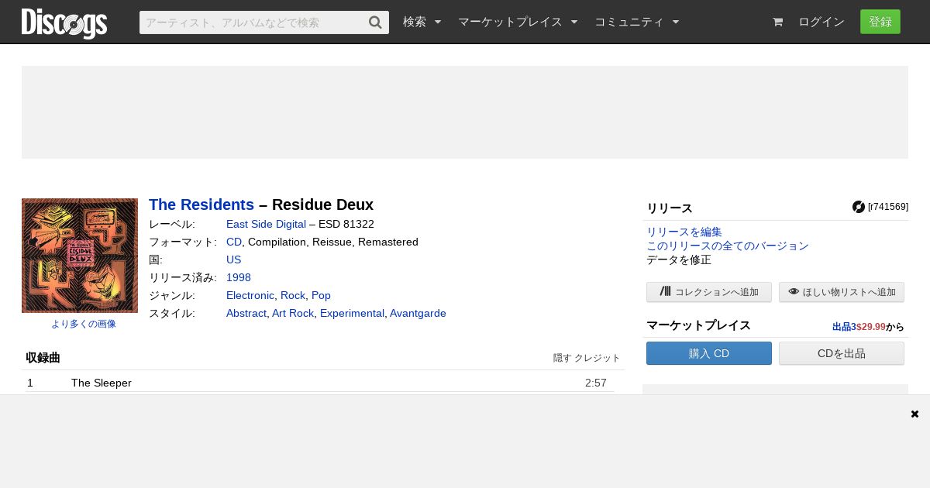Expand the コミュニティ dropdown menu
930x488 pixels.
click(x=637, y=22)
